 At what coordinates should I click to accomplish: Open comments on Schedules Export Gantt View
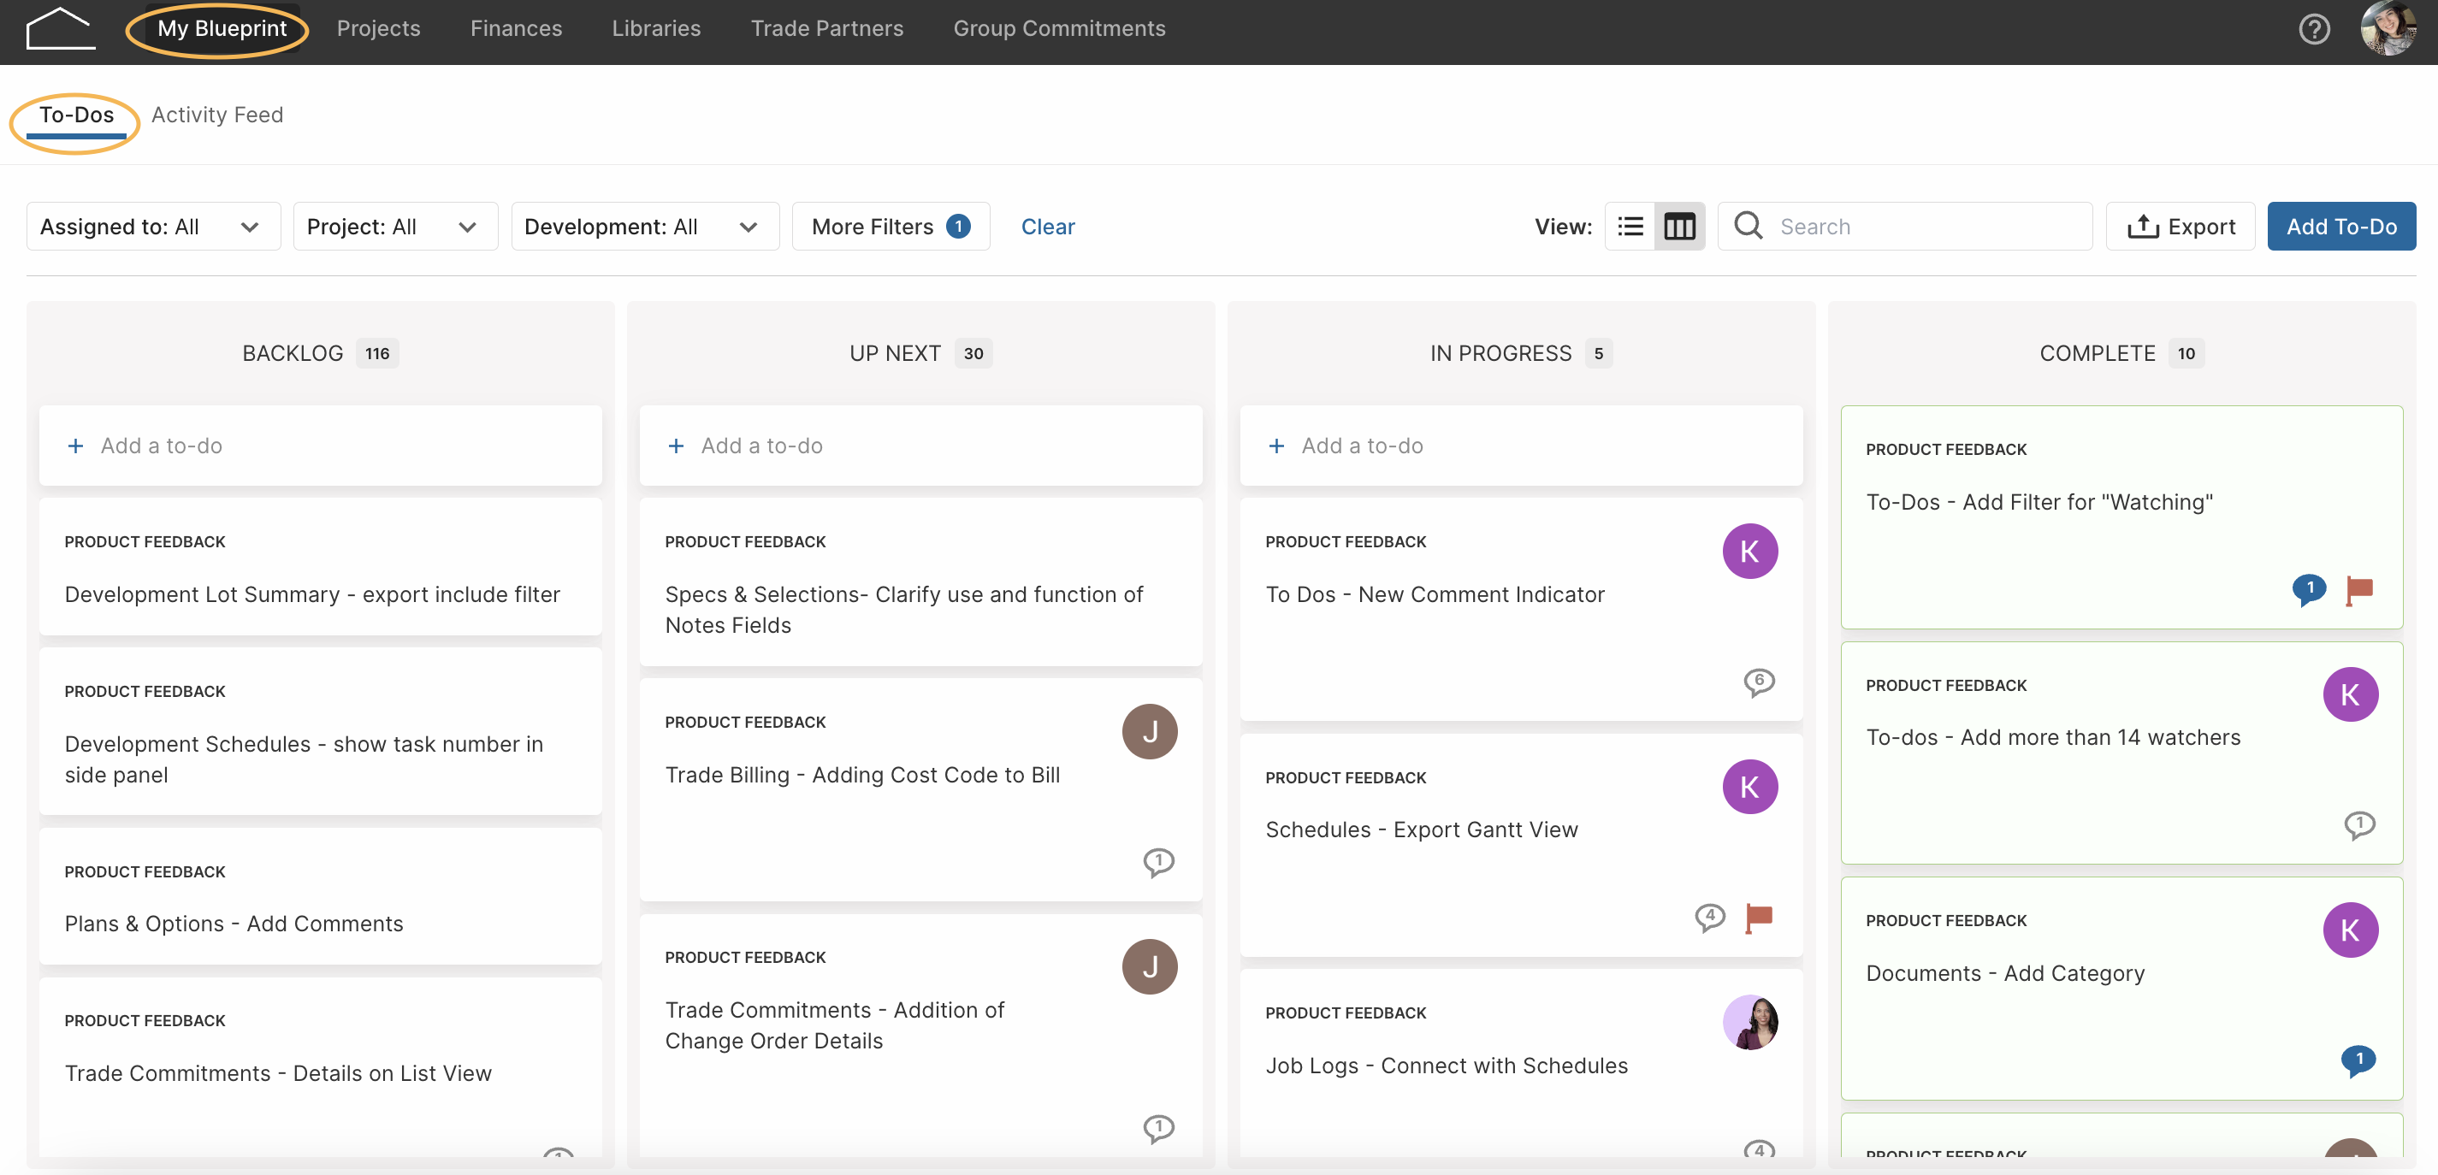coord(1709,918)
